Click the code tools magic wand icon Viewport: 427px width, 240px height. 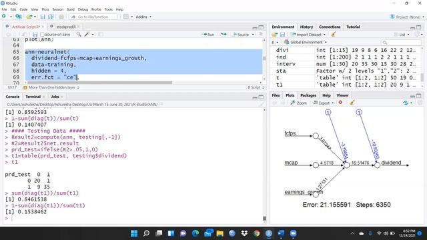[x=87, y=34]
